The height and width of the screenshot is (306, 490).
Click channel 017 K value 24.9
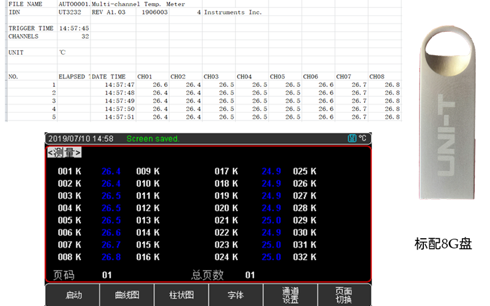click(x=271, y=171)
